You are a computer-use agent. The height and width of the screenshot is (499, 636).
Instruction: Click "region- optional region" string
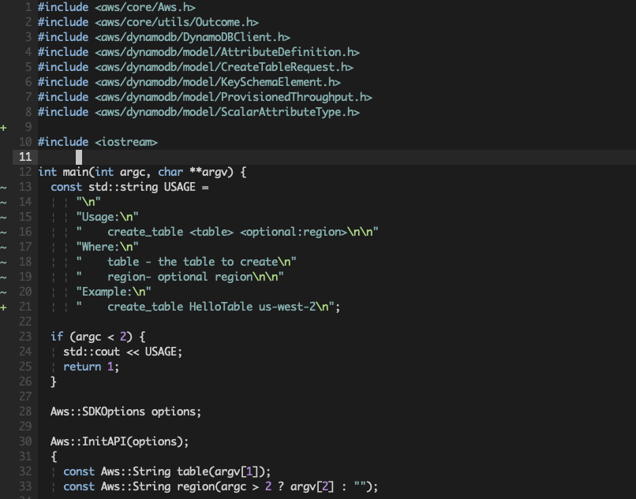click(180, 277)
